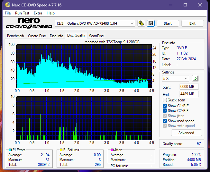
Task: Click the date 27 Feb 2024
Action: (x=186, y=59)
